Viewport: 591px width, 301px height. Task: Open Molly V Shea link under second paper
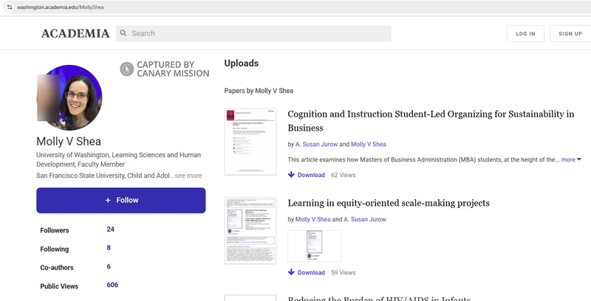tap(312, 219)
